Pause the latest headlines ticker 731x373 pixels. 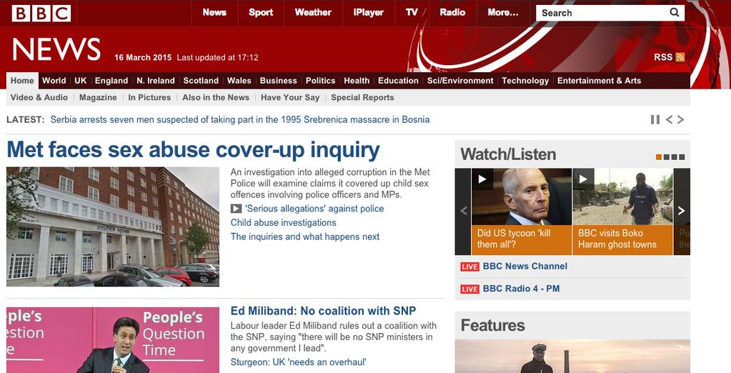[655, 120]
